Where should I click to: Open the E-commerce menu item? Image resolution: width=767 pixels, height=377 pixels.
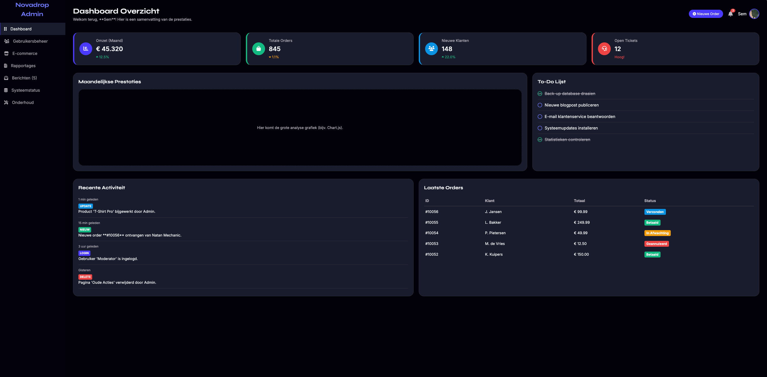pos(25,54)
